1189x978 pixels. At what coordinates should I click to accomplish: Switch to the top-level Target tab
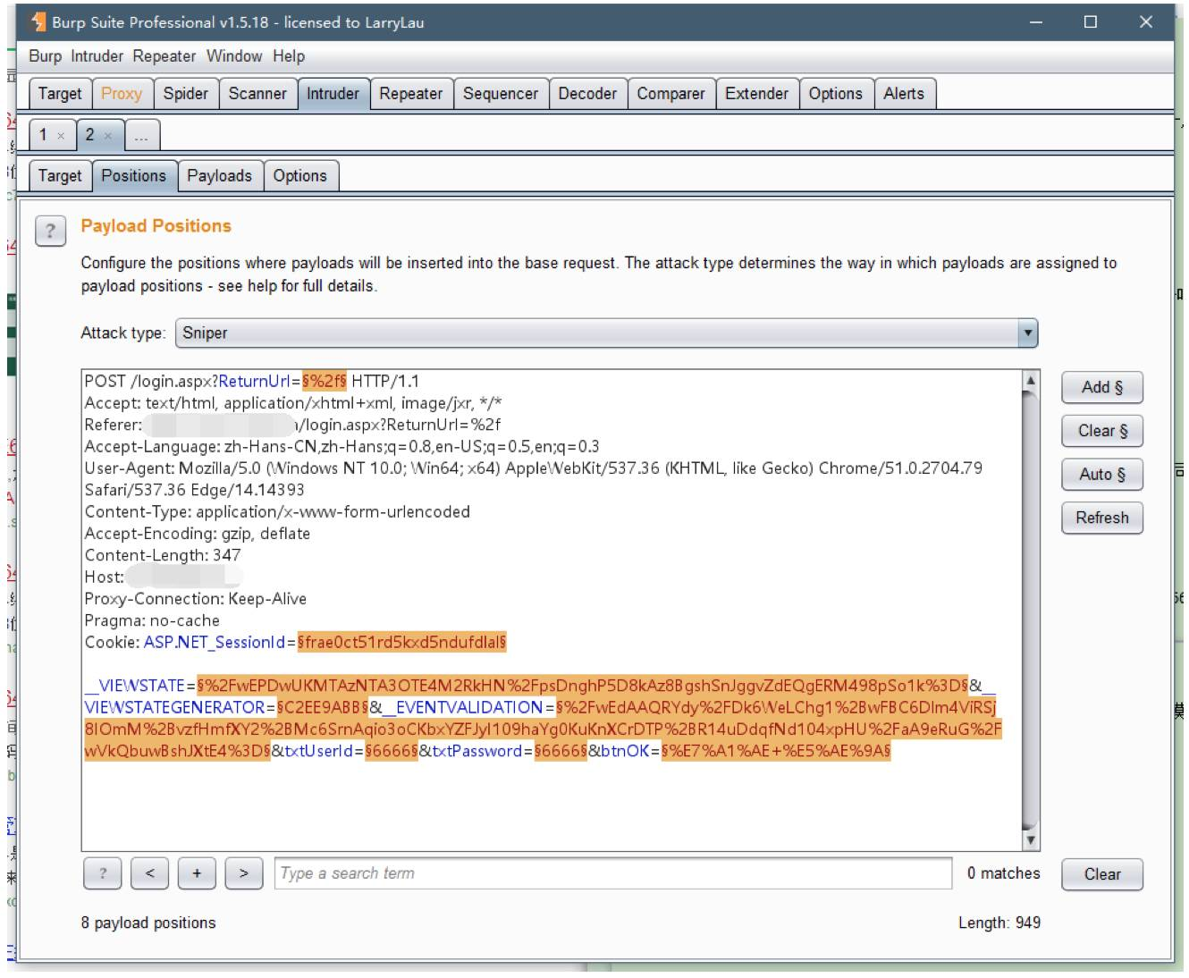pos(60,94)
